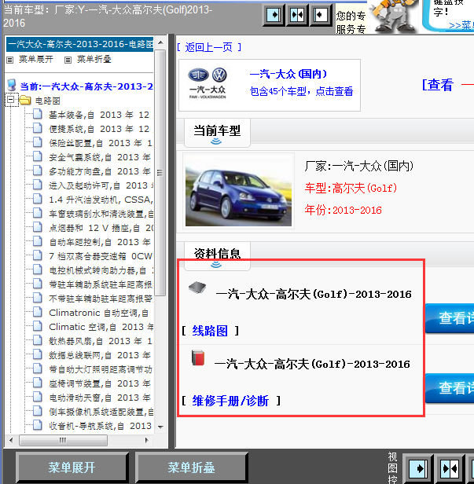Click document icon of 安全气囊系统 row
Viewport: 474px width, 484px height.
pyautogui.click(x=38, y=156)
